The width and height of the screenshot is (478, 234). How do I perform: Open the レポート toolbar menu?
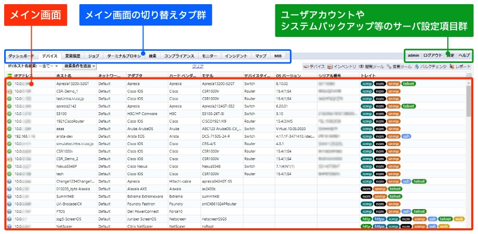tap(460, 66)
